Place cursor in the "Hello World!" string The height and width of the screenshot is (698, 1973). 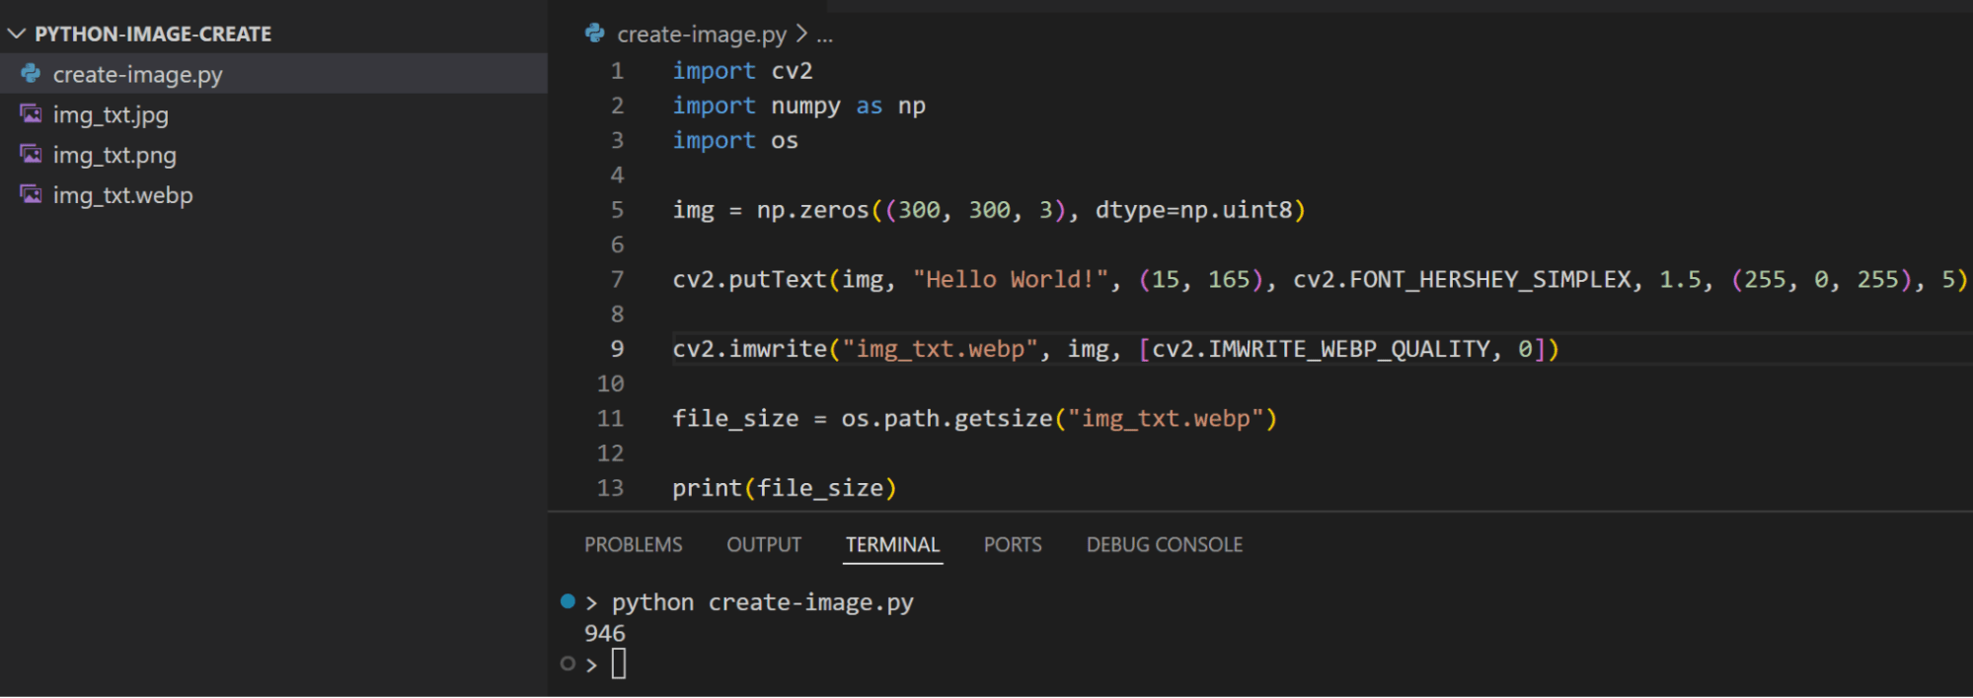pyautogui.click(x=1009, y=280)
